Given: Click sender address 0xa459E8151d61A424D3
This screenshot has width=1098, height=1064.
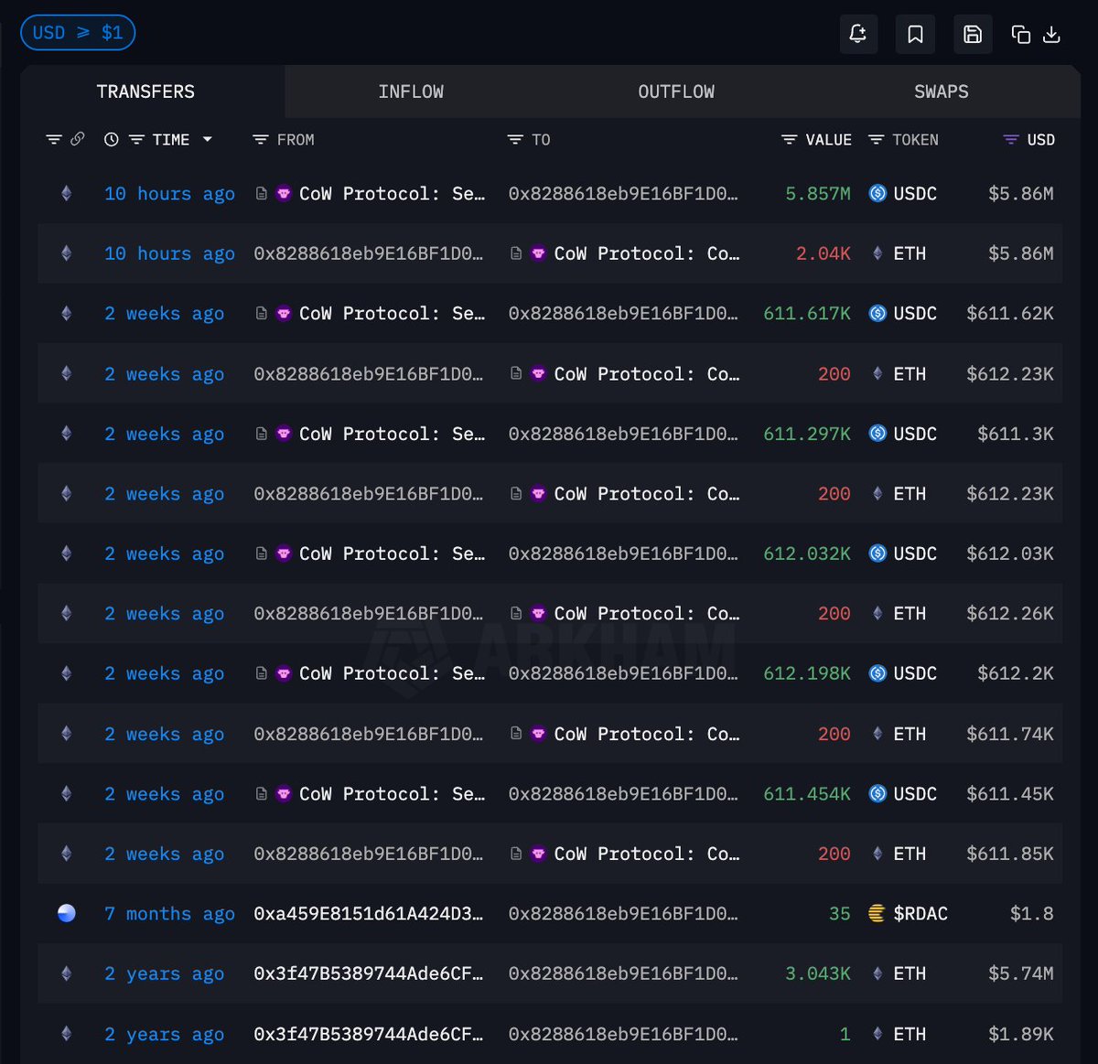Looking at the screenshot, I should pos(368,914).
